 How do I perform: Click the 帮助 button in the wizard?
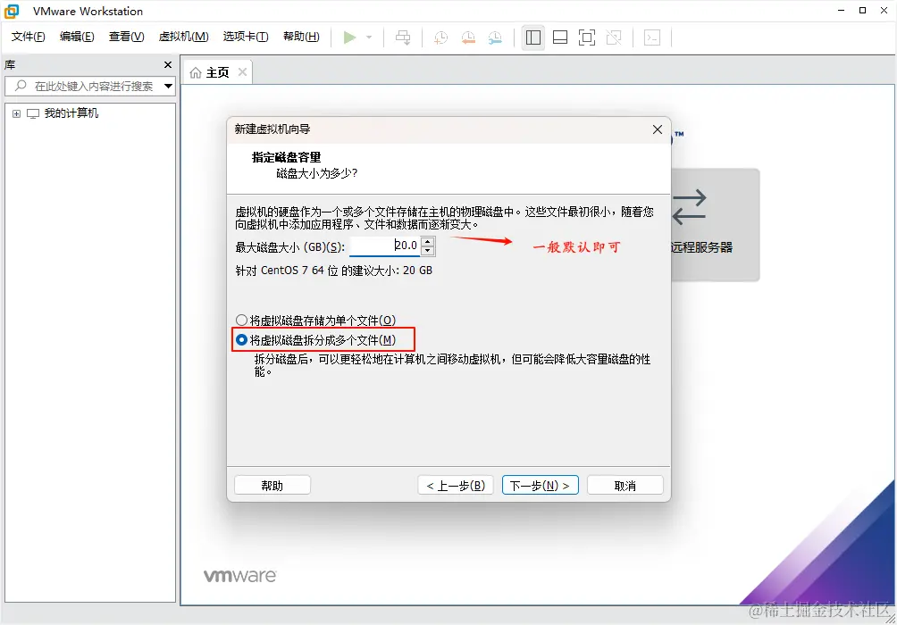[272, 486]
